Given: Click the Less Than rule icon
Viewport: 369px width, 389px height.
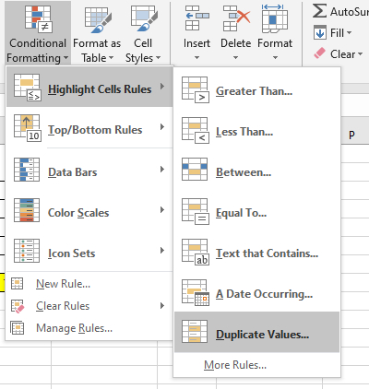Looking at the screenshot, I should 196,130.
